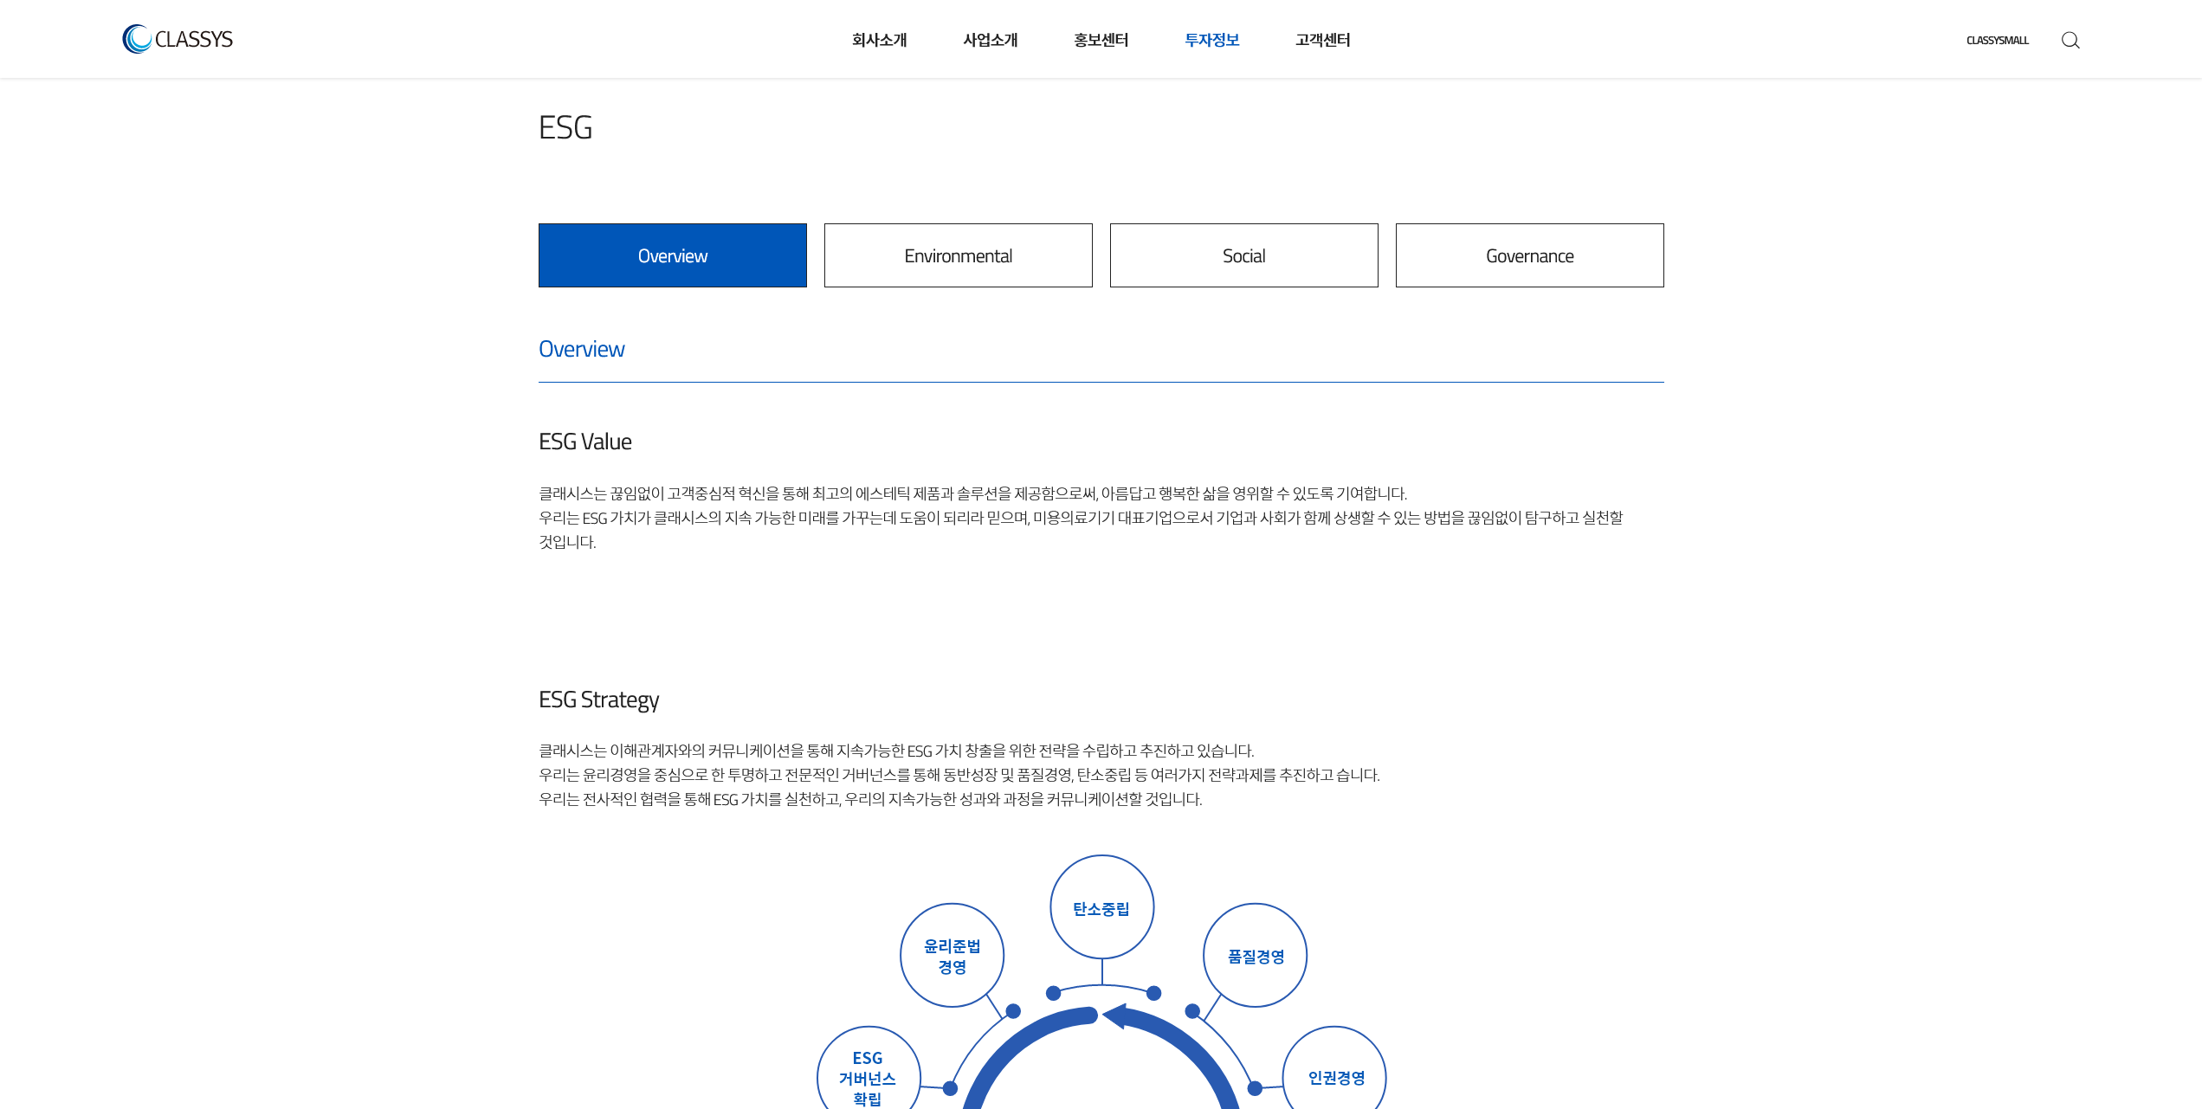Open the search magnifier icon
This screenshot has height=1109, width=2202.
[x=2070, y=41]
